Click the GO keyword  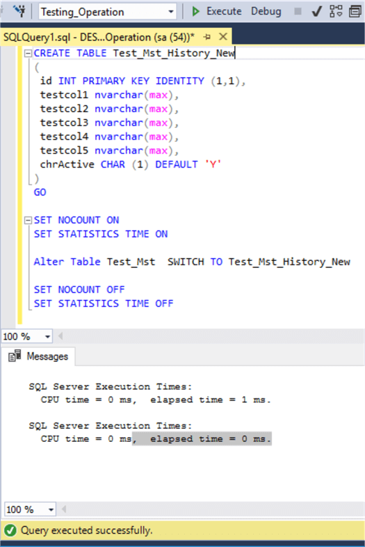pos(40,192)
